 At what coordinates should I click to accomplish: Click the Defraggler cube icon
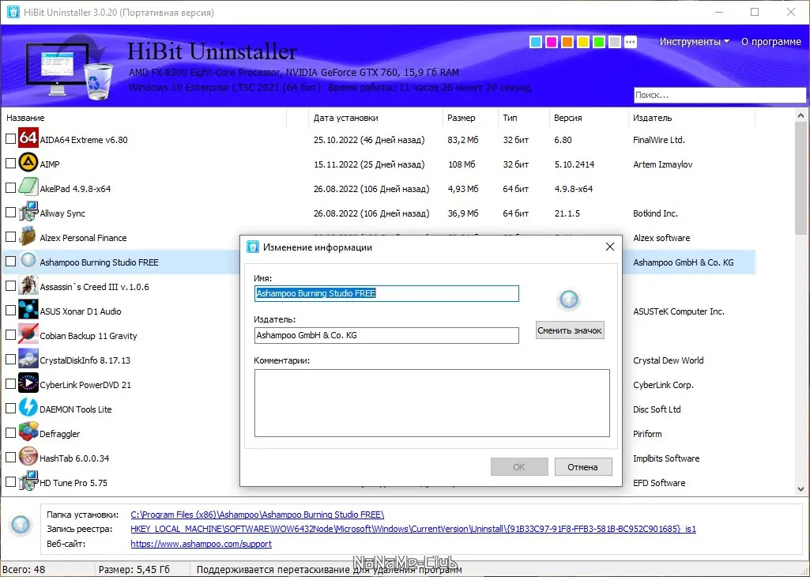pyautogui.click(x=28, y=432)
